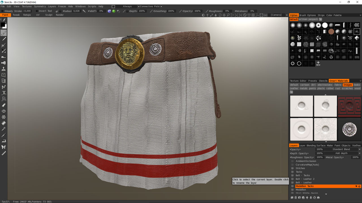This screenshot has height=203, width=362.
Task: Hide the Tacks layer
Action: pyautogui.click(x=292, y=172)
